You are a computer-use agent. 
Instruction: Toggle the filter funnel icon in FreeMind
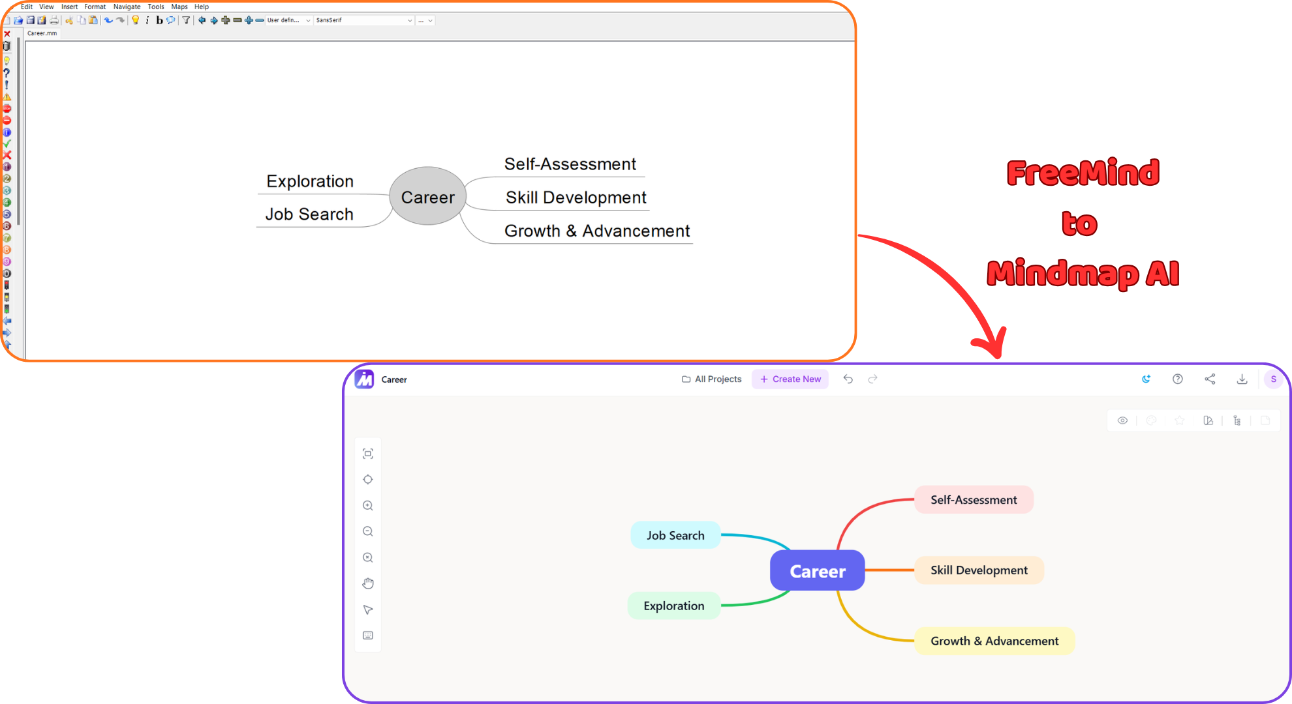187,20
